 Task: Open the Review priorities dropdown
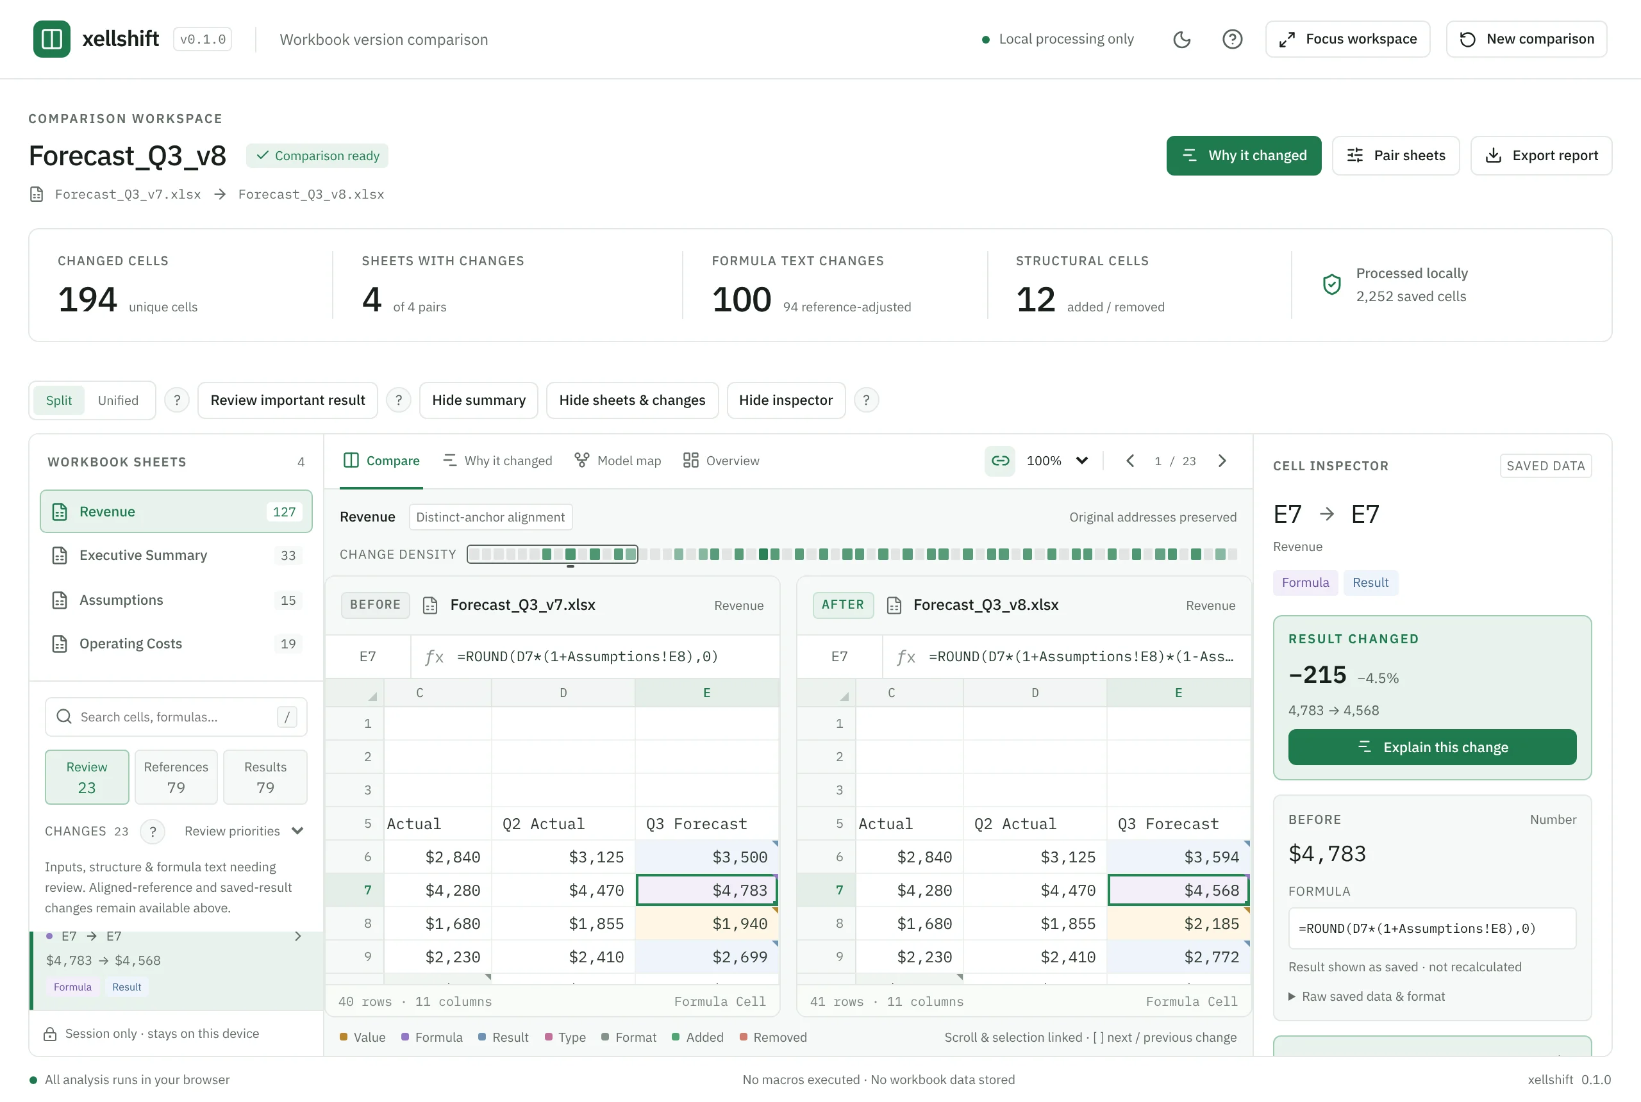point(244,832)
